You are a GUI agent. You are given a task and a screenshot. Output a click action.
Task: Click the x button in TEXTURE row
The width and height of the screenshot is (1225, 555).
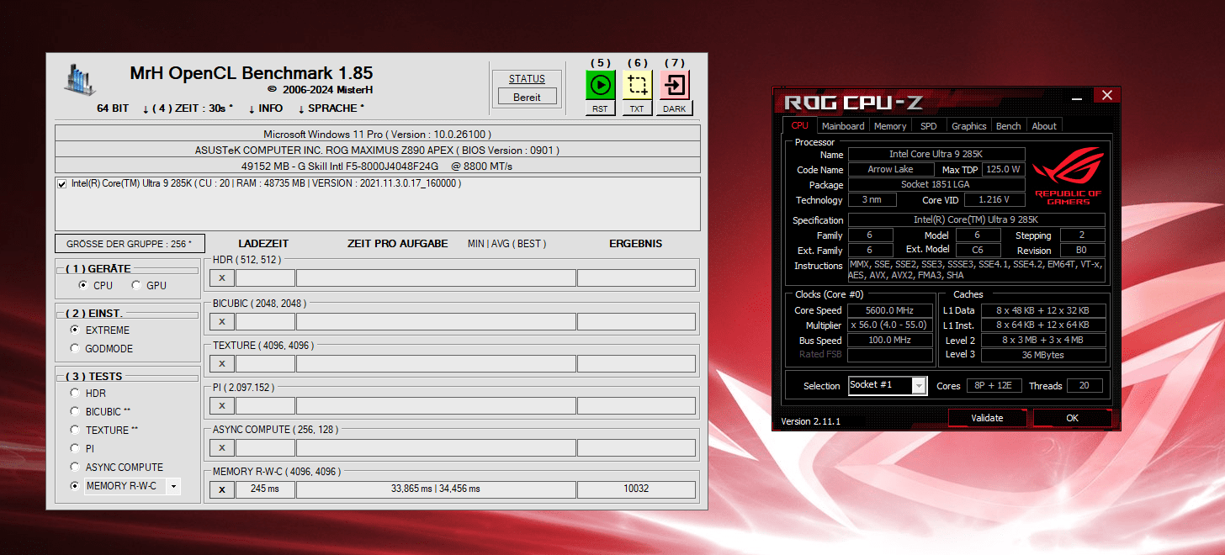click(x=222, y=363)
